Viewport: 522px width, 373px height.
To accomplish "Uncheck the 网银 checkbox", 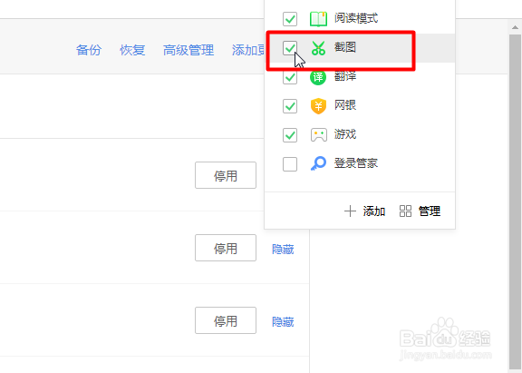I will coord(290,106).
